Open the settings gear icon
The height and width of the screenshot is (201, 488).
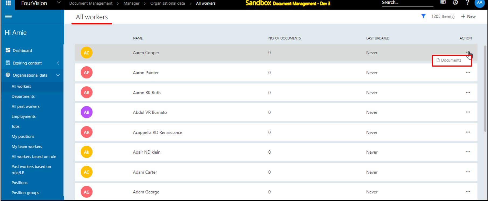455,3
